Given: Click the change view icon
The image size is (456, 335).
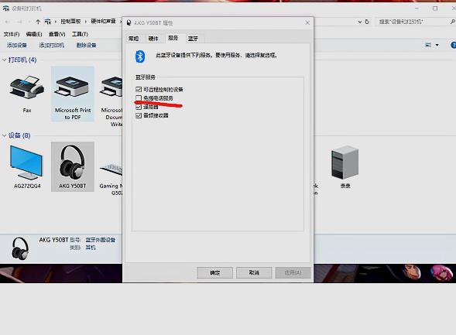Looking at the screenshot, I should pos(428,45).
